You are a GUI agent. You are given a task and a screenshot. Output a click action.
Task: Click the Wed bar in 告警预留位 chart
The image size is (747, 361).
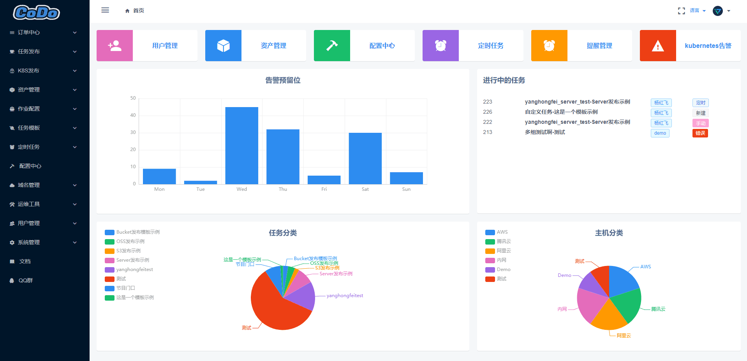coord(241,145)
